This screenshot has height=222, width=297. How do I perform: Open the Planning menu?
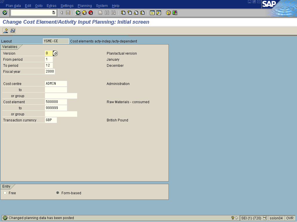tap(85, 6)
